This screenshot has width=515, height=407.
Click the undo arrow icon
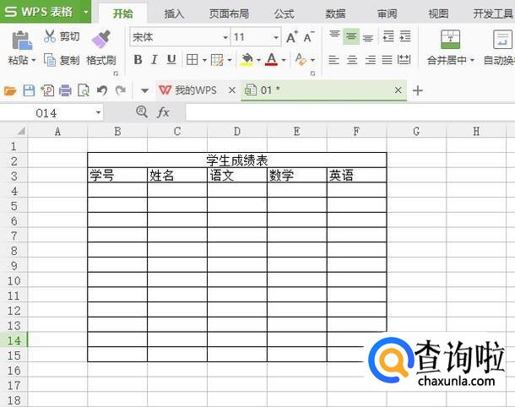[x=102, y=90]
